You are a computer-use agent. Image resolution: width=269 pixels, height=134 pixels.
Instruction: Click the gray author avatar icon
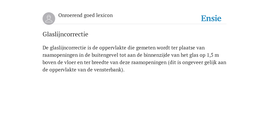coord(49,19)
